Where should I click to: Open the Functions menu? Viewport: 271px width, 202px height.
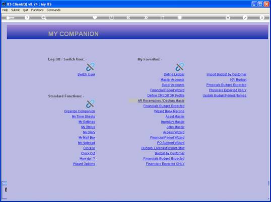pos(37,10)
